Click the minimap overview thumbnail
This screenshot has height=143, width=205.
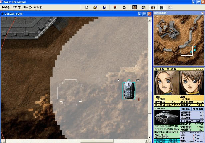(x=179, y=40)
